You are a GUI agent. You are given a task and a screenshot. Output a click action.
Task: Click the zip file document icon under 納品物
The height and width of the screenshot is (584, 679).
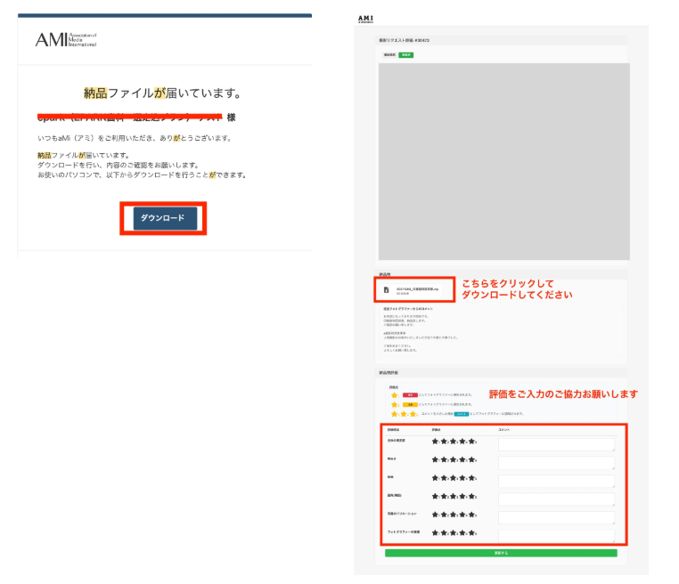(x=386, y=290)
